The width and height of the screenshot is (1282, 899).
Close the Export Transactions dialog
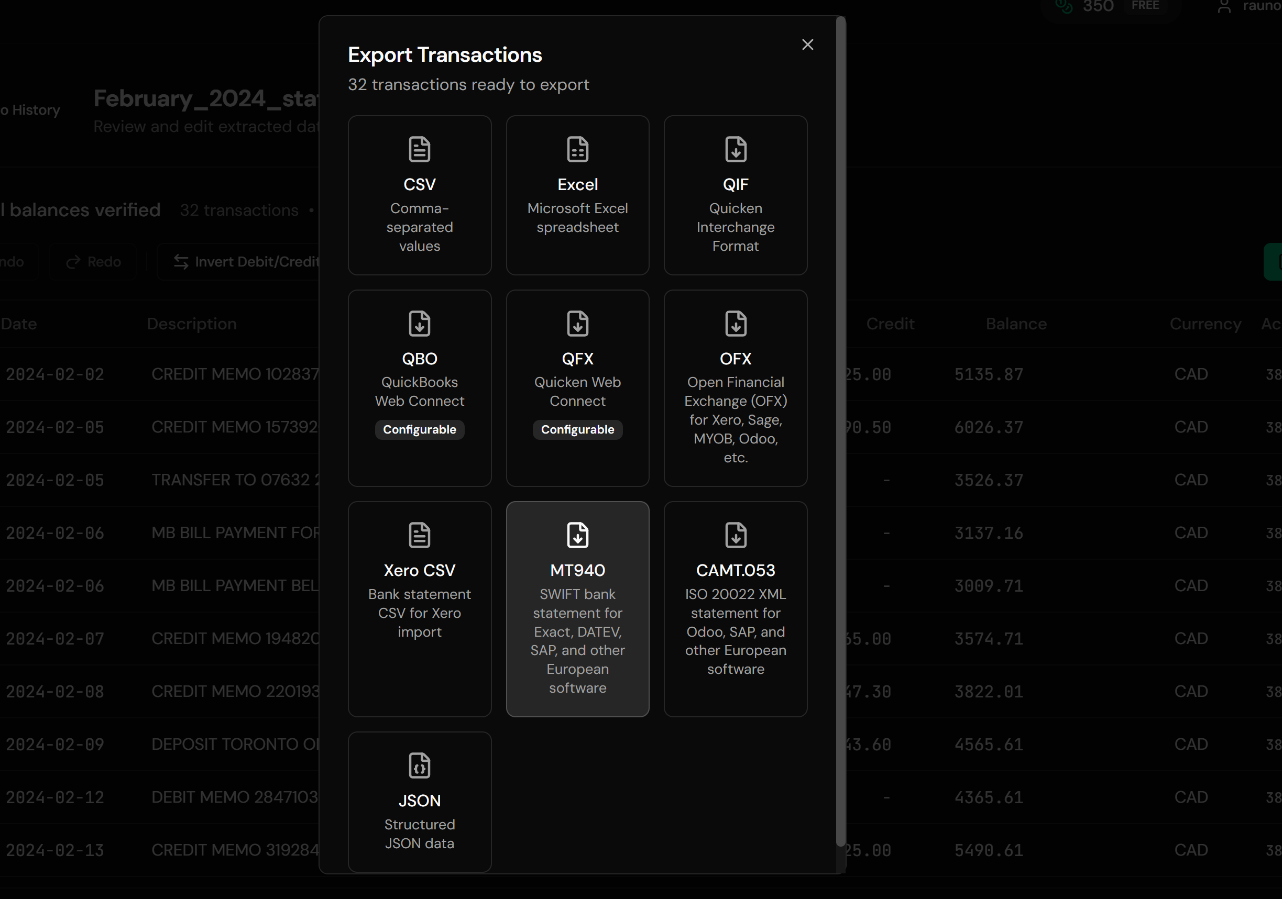pos(807,45)
